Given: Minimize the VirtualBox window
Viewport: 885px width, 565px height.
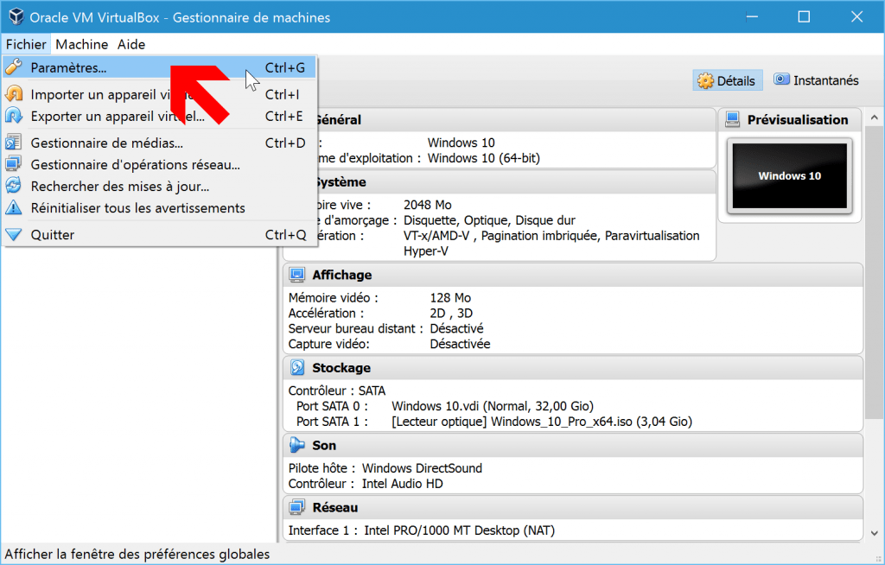Looking at the screenshot, I should [752, 17].
